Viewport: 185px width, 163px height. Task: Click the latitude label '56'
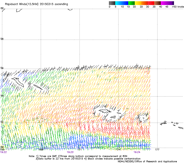(x=2, y=68)
